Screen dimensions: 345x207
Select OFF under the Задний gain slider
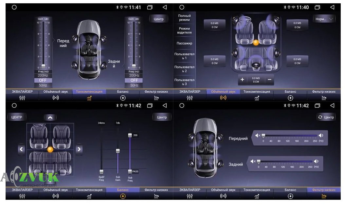pos(134,80)
